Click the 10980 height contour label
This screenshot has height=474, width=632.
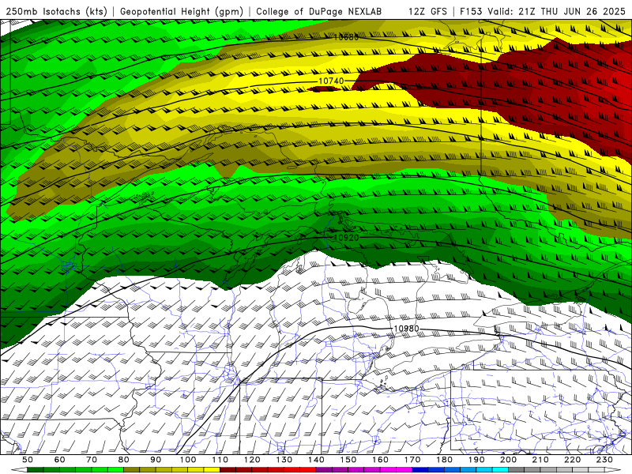tap(406, 329)
